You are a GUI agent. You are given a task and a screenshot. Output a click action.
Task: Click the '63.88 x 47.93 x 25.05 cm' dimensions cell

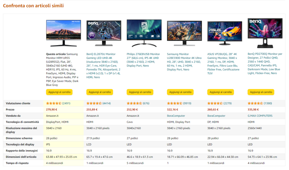pos(62,157)
